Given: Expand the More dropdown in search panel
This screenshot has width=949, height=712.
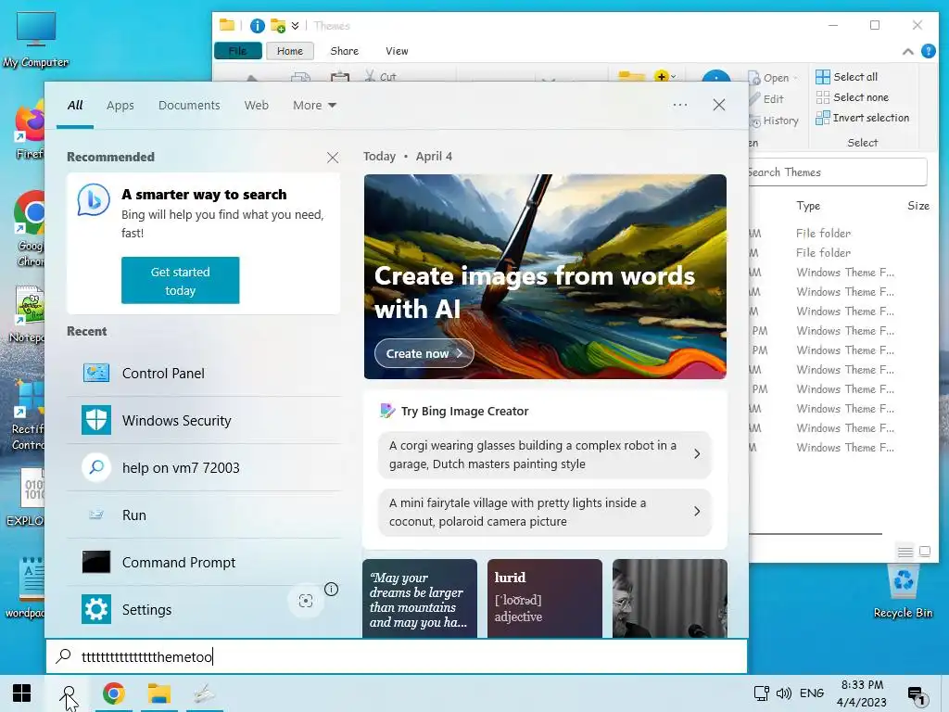Looking at the screenshot, I should 314,106.
